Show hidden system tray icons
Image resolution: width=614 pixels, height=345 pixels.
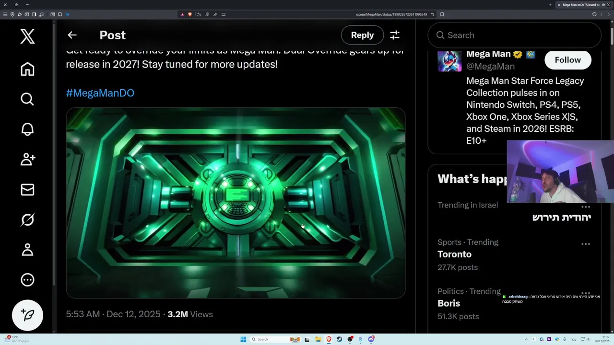526,340
